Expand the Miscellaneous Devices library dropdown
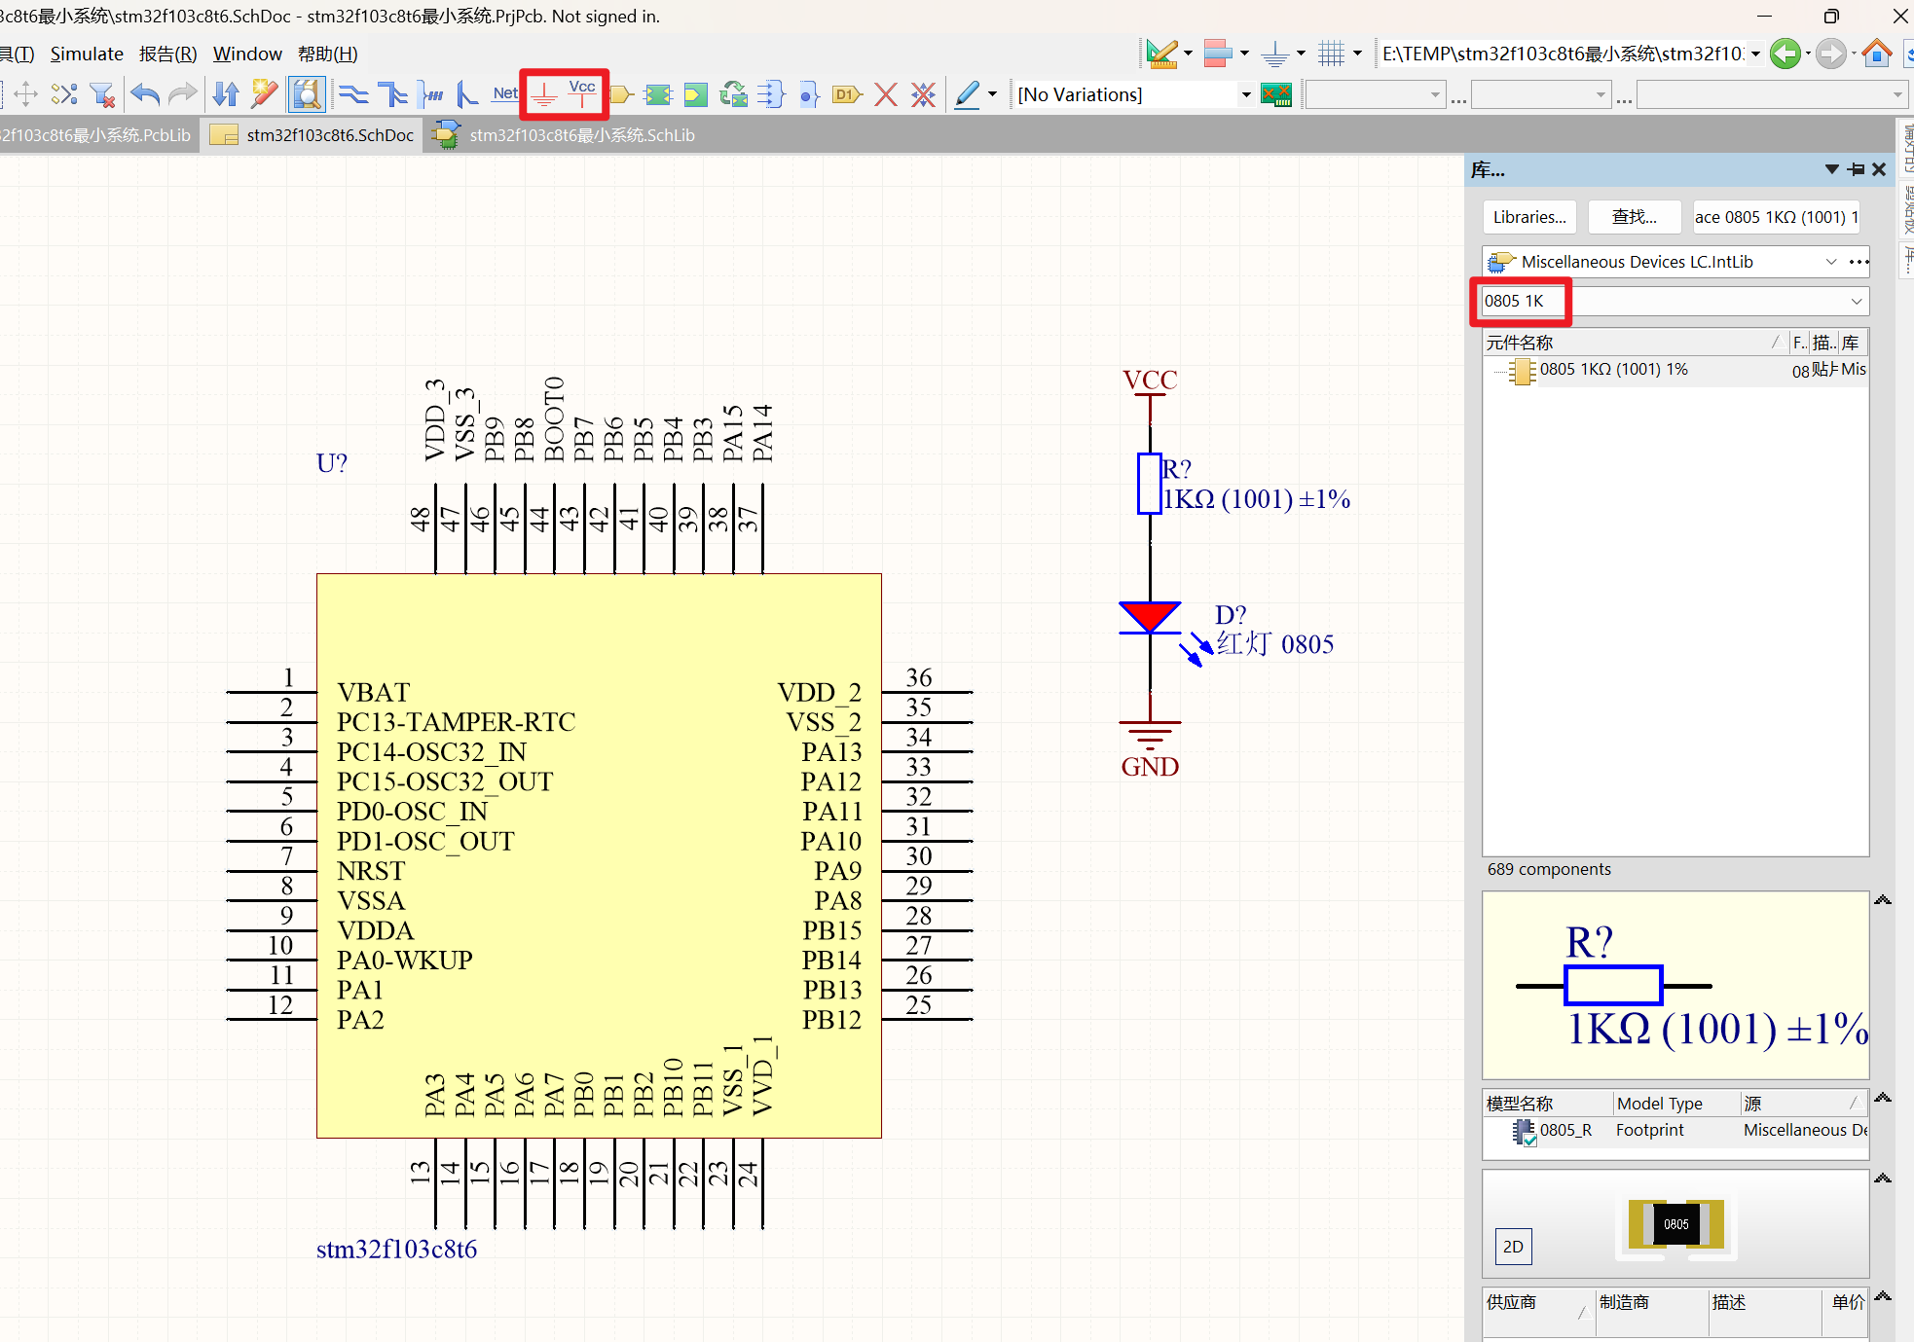1914x1342 pixels. coord(1831,262)
